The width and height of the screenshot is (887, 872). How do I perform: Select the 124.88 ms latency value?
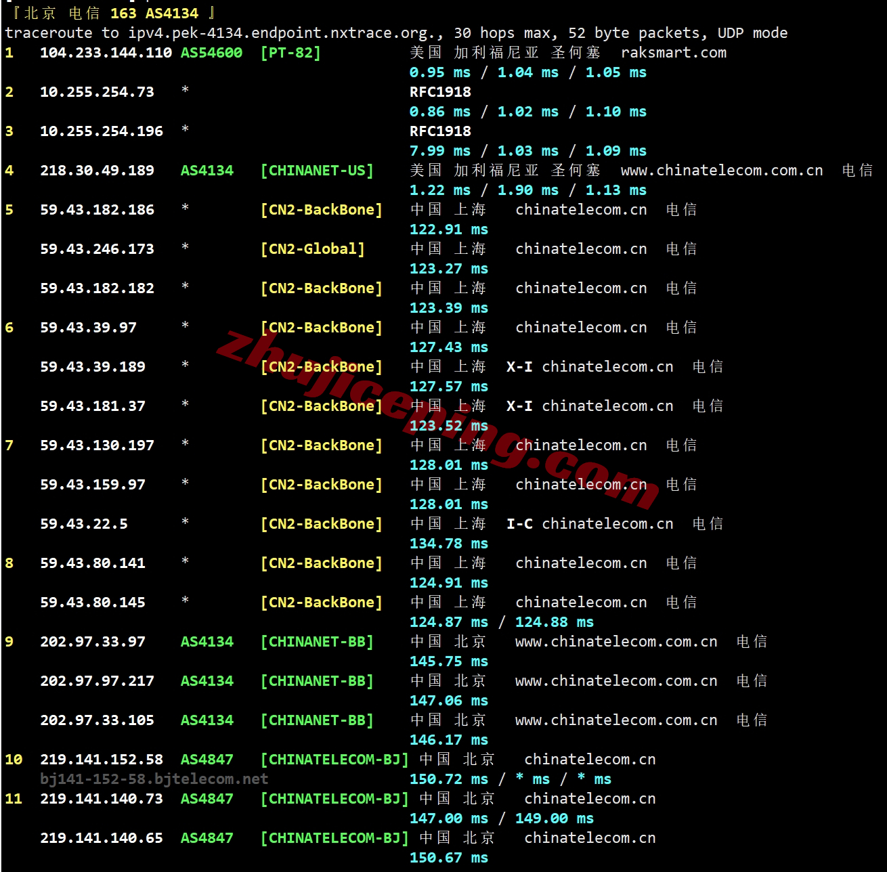[555, 622]
